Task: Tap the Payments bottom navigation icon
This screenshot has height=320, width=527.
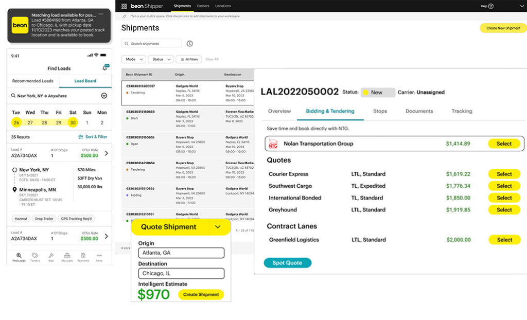Action: (x=83, y=257)
